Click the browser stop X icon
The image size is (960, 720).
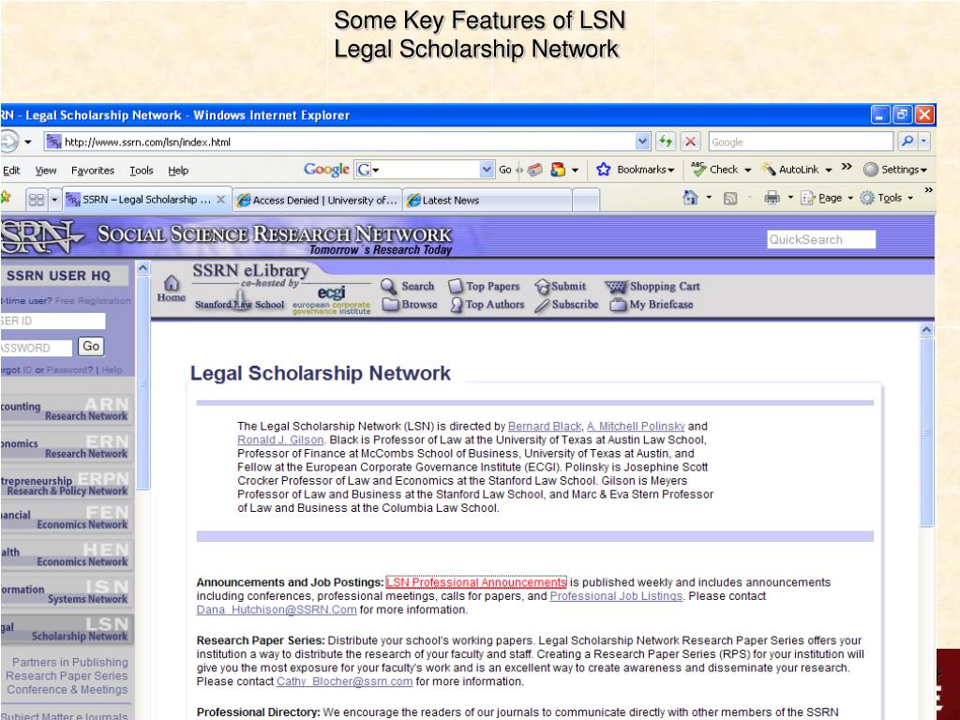click(690, 142)
